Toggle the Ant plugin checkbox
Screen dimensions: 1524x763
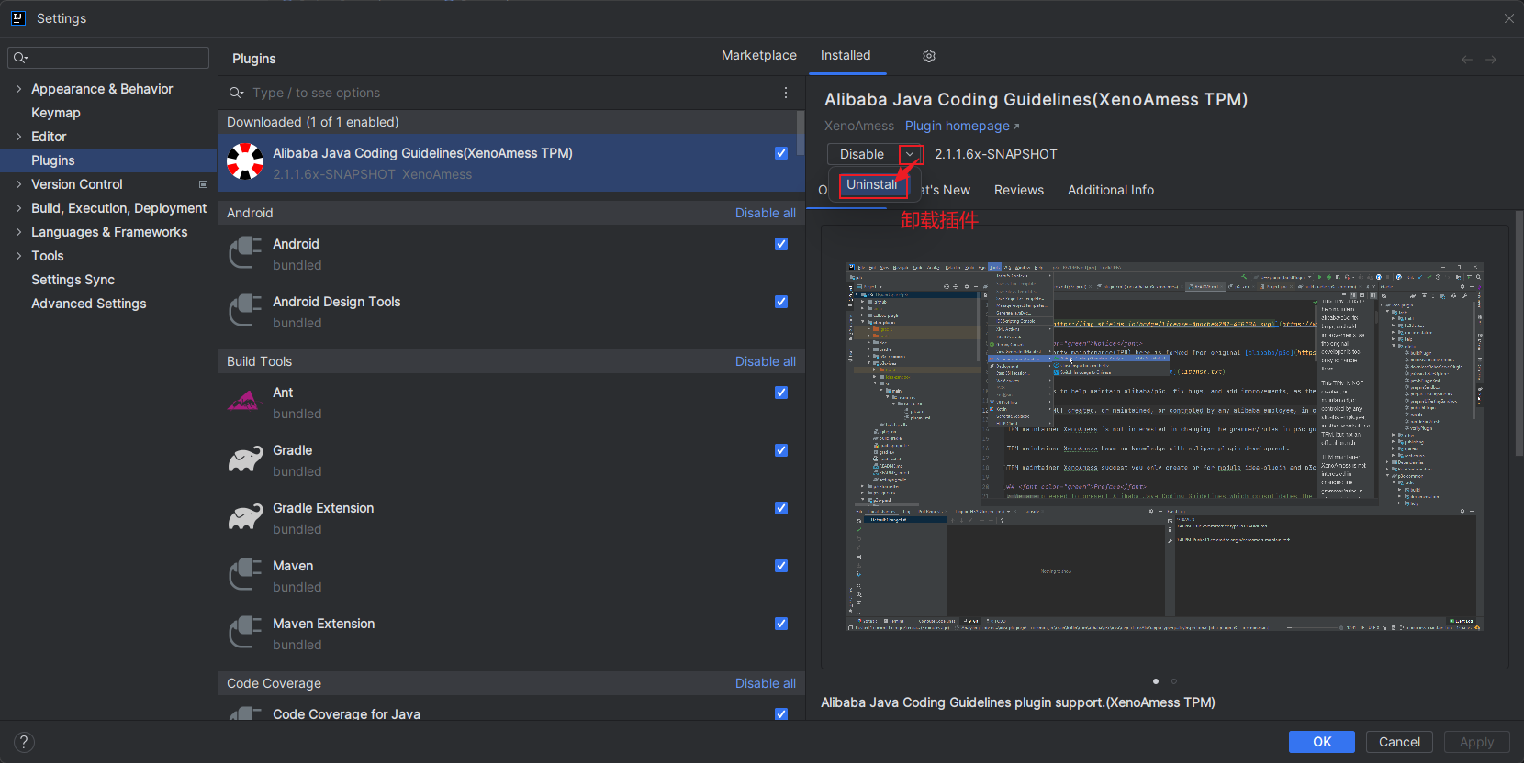(781, 393)
